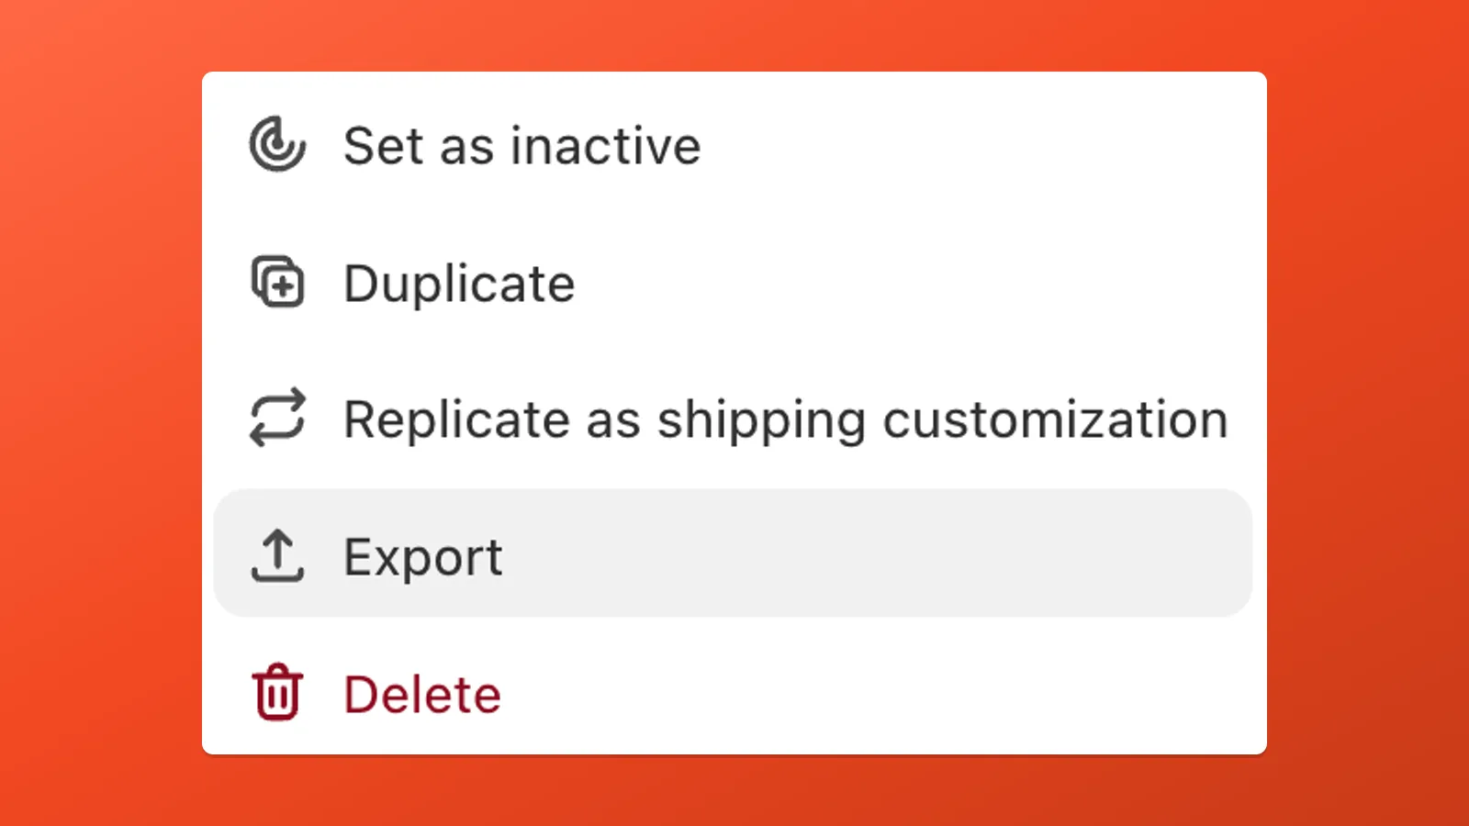Click the Export upload arrow icon
Screen dimensions: 1469x826
278,555
